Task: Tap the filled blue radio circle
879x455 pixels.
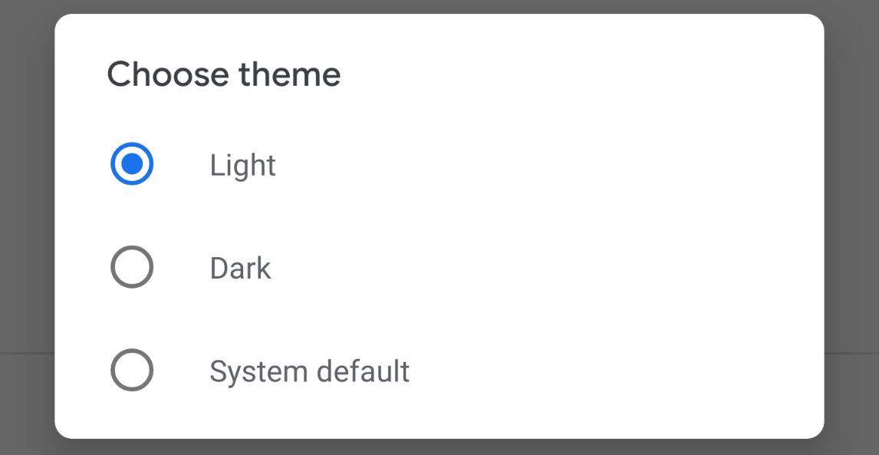Action: click(x=132, y=164)
